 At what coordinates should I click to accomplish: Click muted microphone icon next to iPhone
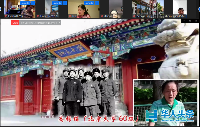click(102, 16)
